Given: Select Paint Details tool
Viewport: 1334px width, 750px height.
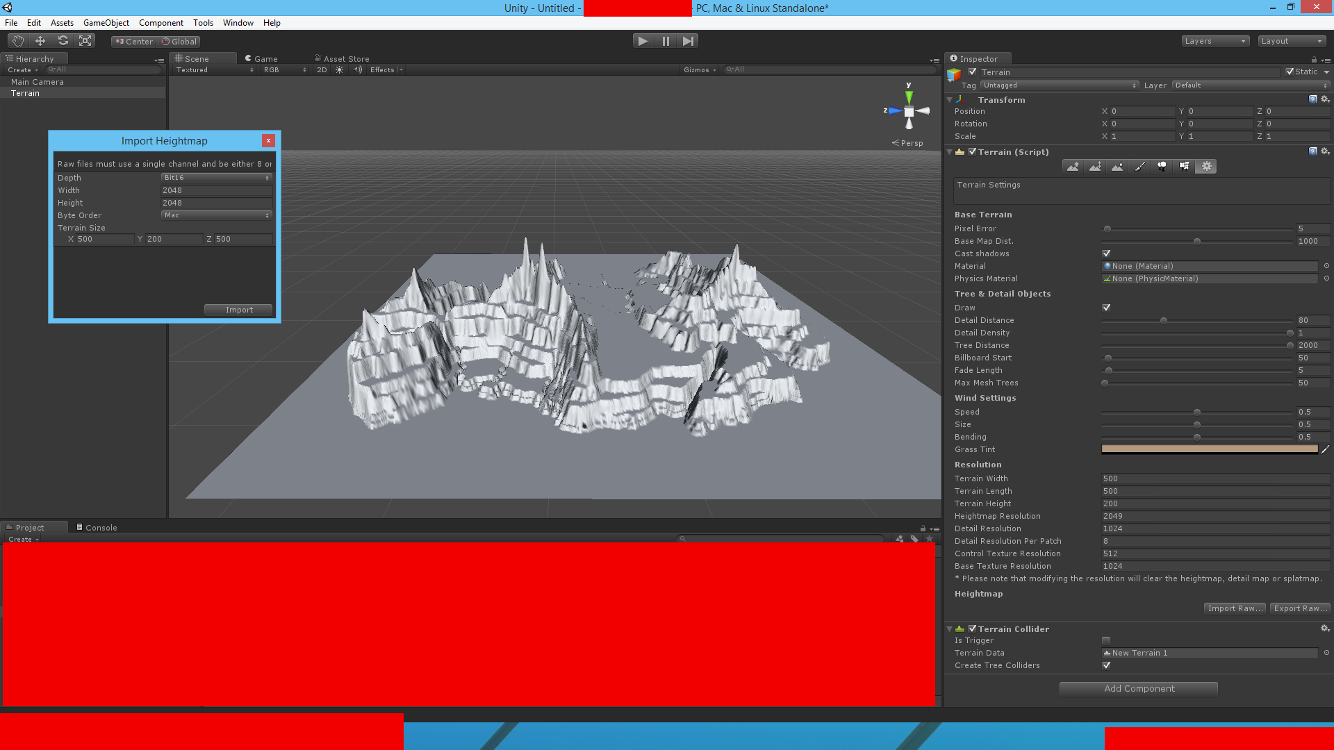Looking at the screenshot, I should tap(1185, 167).
